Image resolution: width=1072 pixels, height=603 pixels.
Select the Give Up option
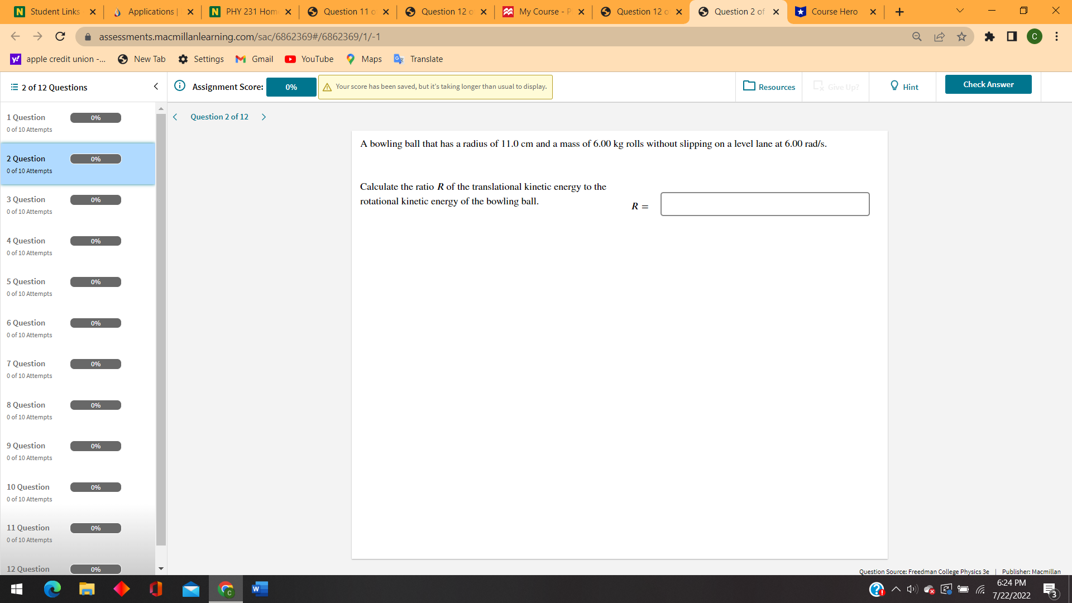(x=835, y=87)
